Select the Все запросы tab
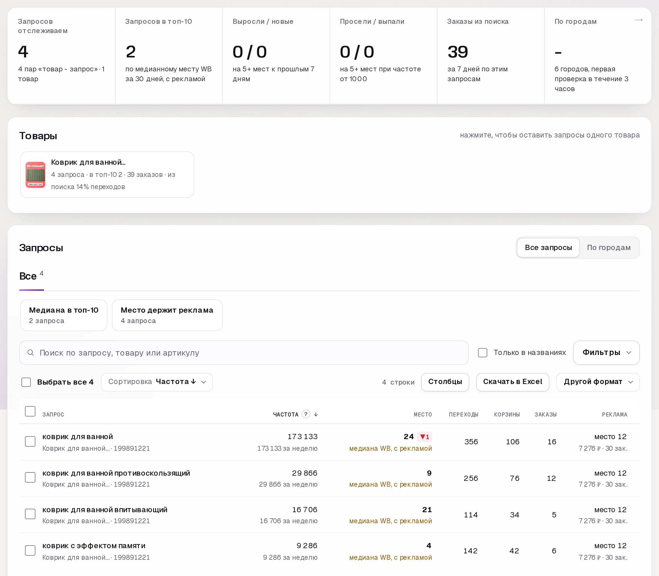This screenshot has width=659, height=576. 548,247
